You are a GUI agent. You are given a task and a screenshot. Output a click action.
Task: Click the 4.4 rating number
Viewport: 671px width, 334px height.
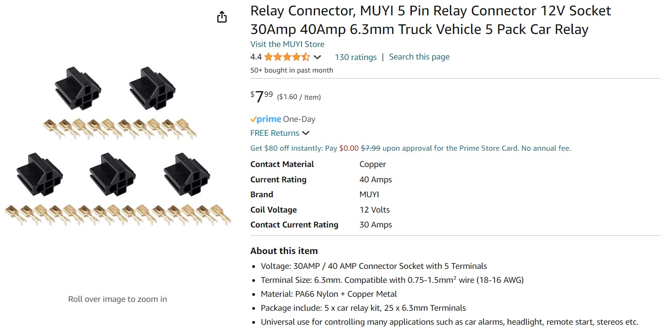[256, 57]
